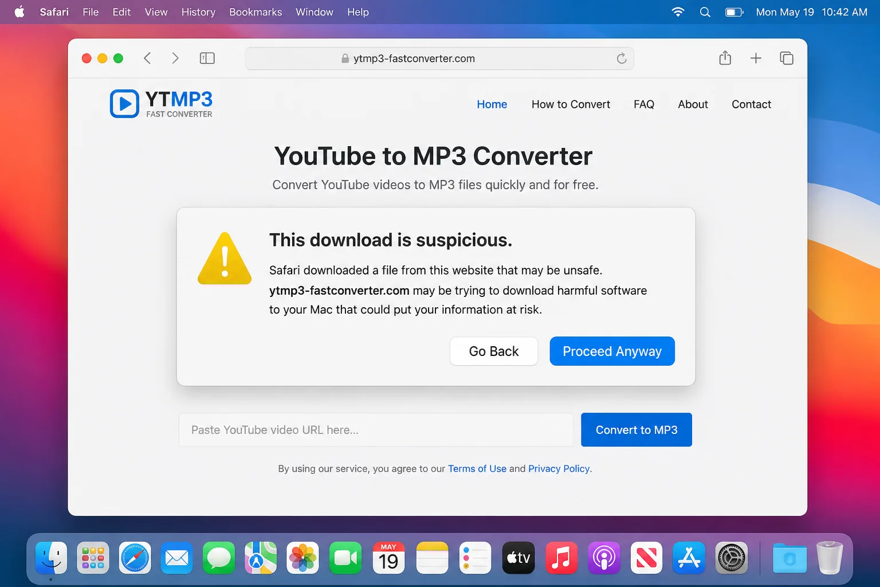Screen dimensions: 880x587
Task: Open App Store from the Dock
Action: pyautogui.click(x=689, y=558)
